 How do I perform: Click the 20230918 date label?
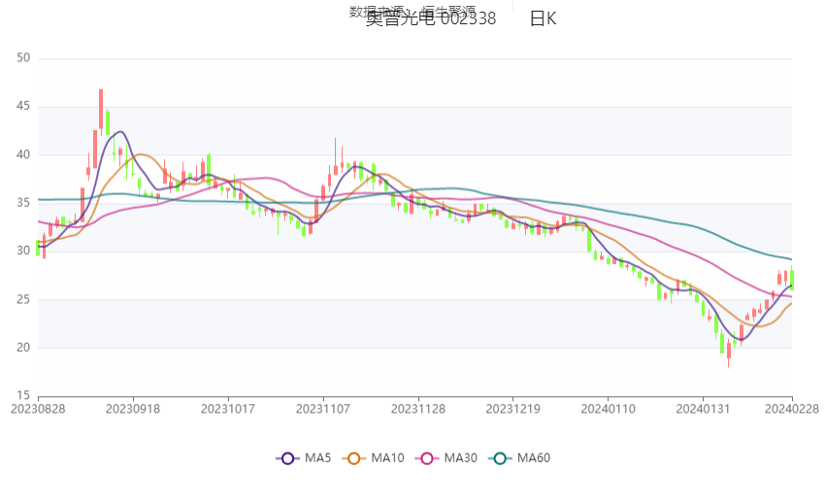coord(133,409)
